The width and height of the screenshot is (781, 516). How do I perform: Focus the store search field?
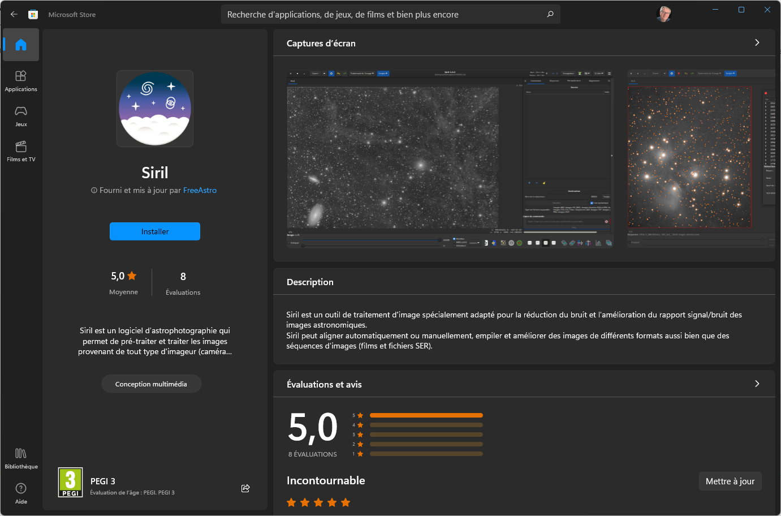(391, 14)
